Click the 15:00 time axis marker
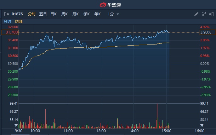216x135 pixels. pyautogui.click(x=166, y=131)
